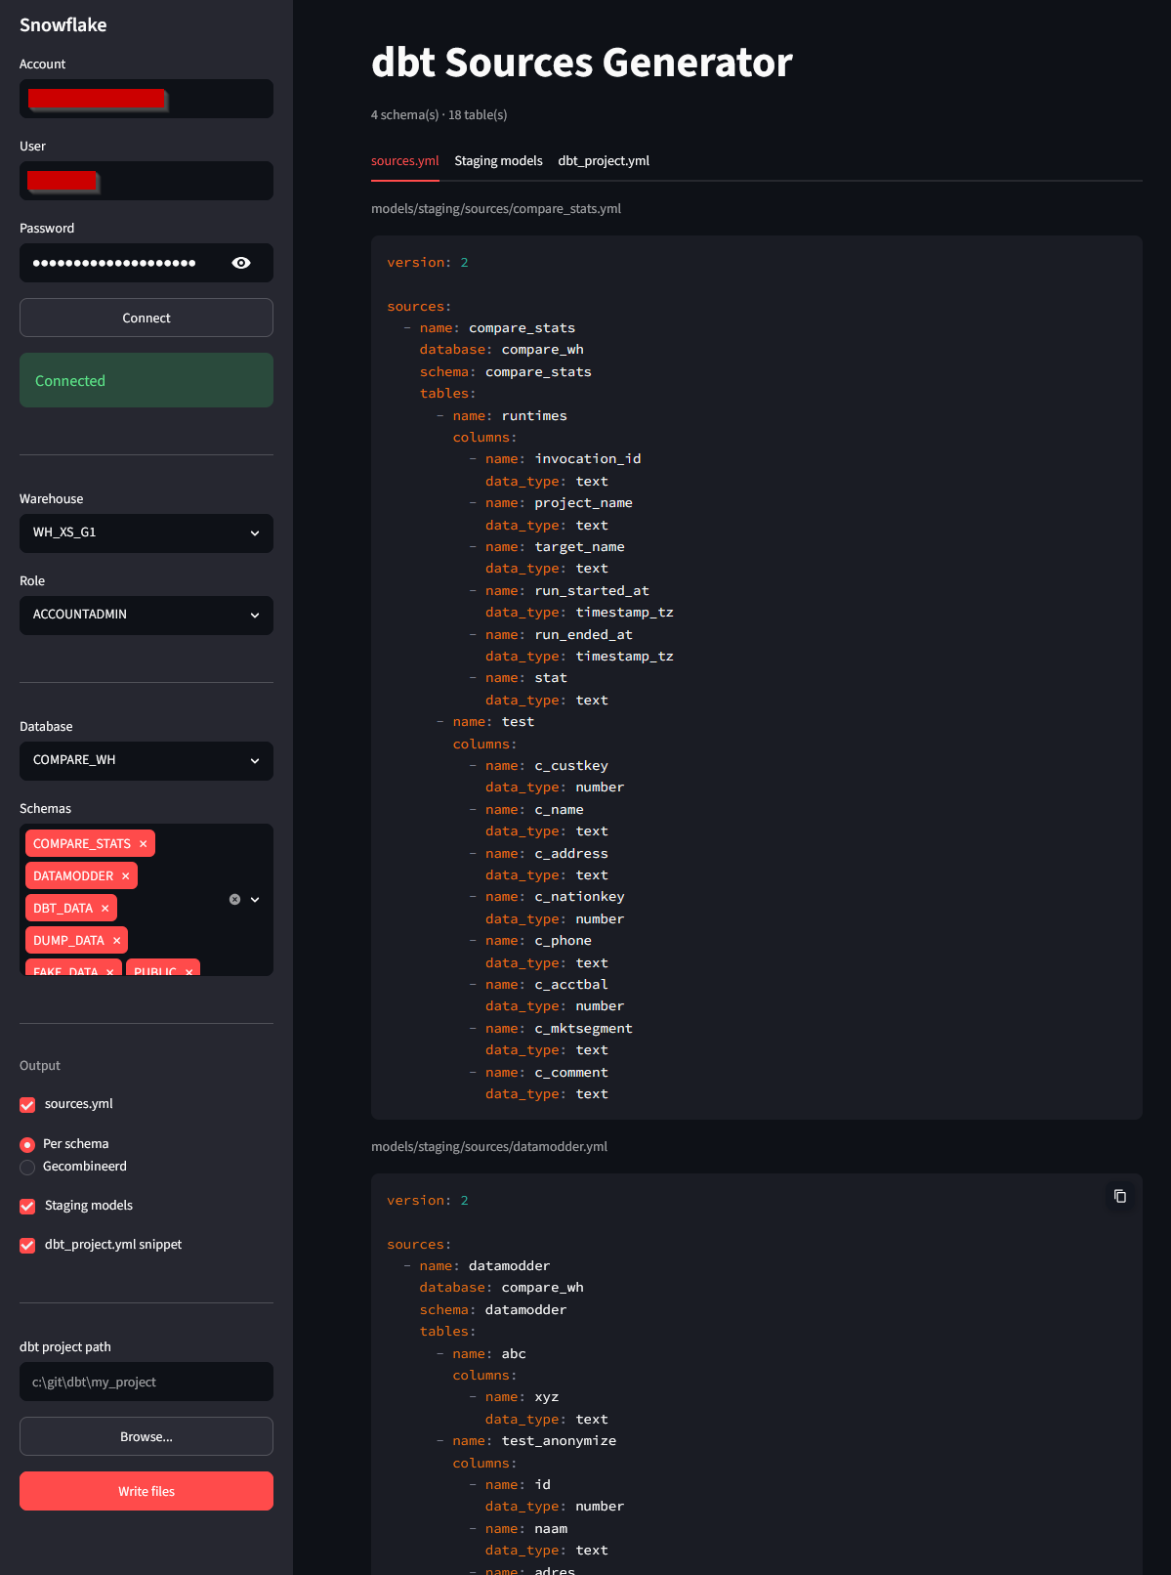Toggle the sources.yml output checkbox

click(x=27, y=1105)
